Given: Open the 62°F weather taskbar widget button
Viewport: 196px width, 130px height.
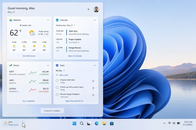Looking at the screenshot, I should click(11, 124).
